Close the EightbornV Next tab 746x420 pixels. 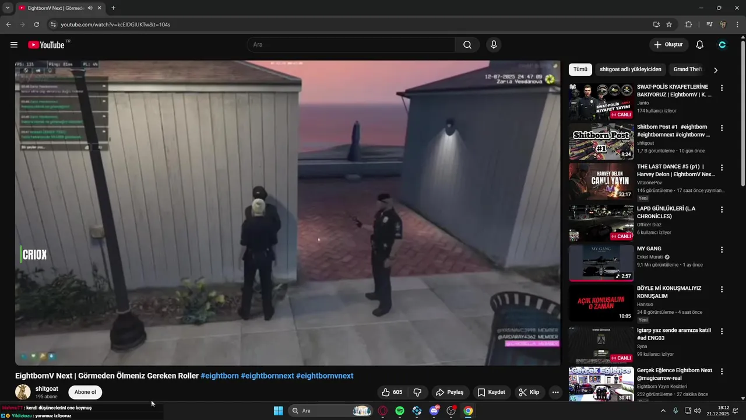[x=100, y=8]
